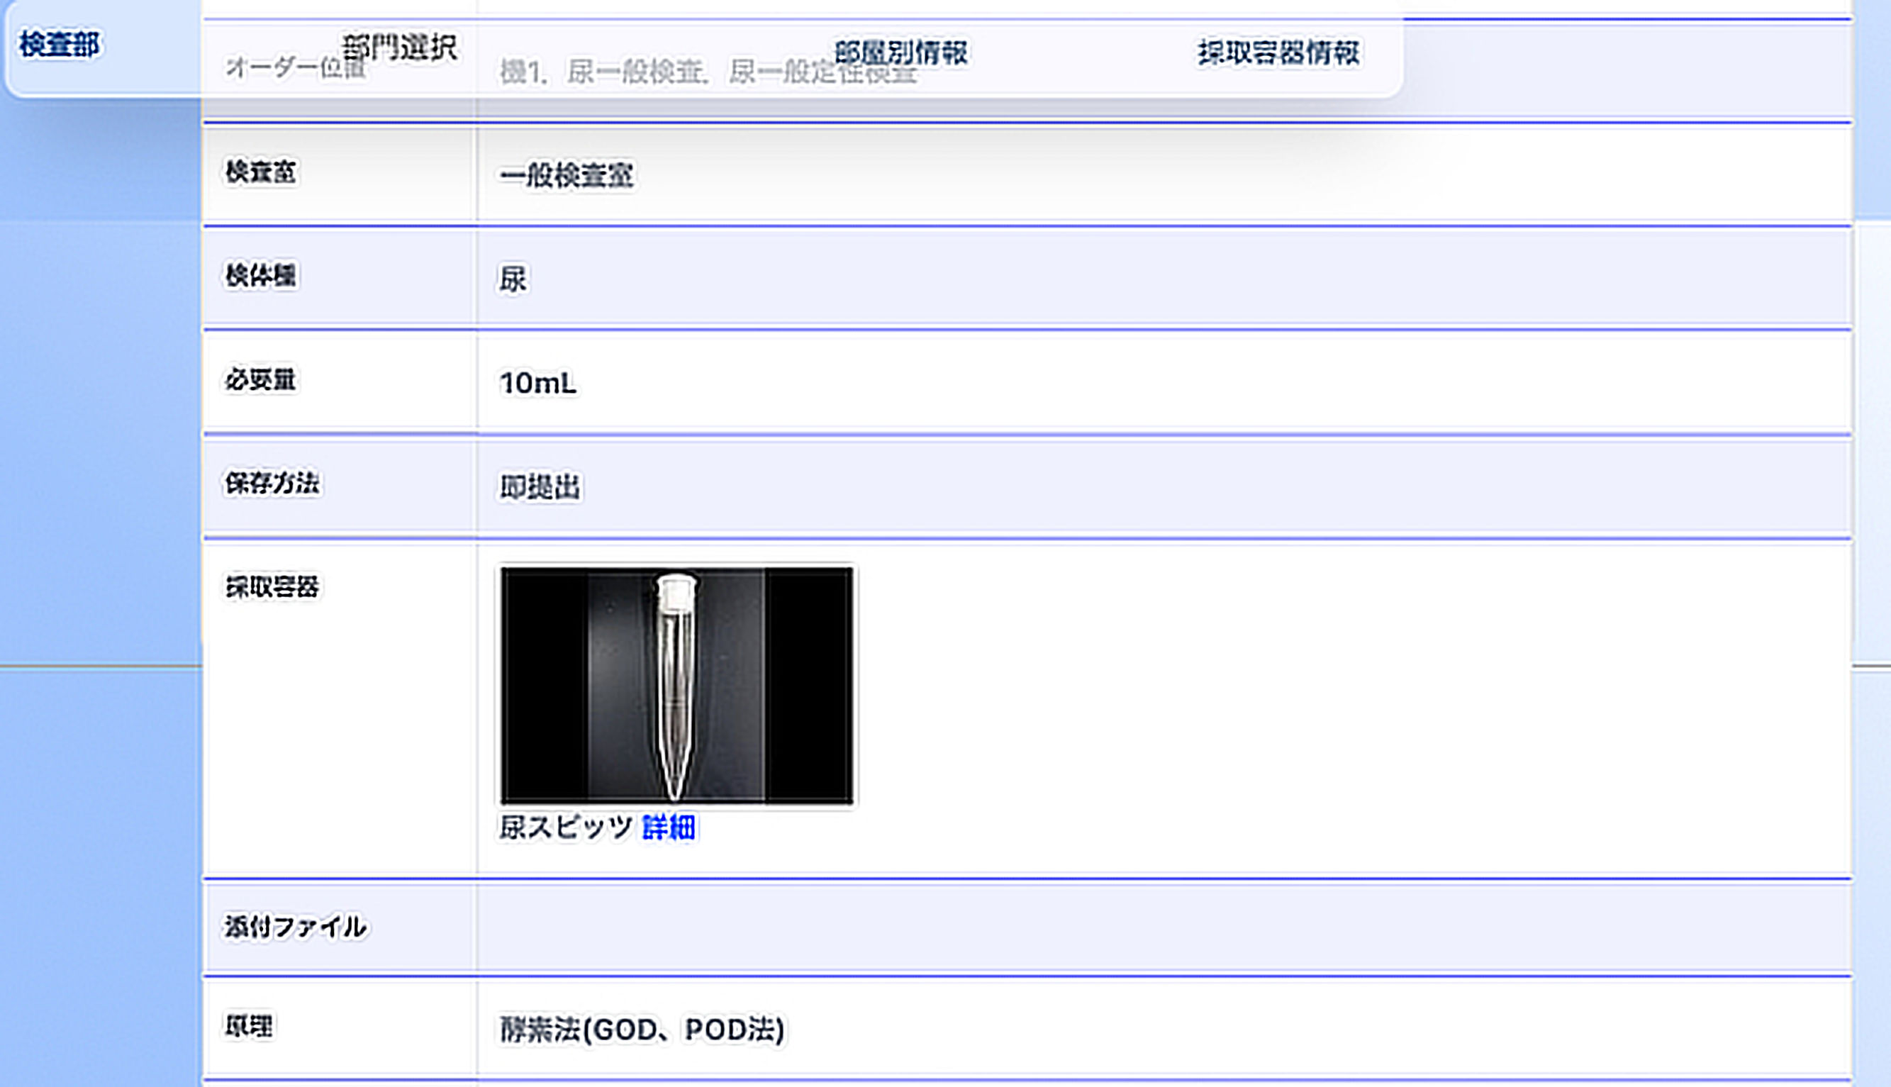This screenshot has width=1891, height=1087.
Task: Click the 検体種 row label
Action: point(260,276)
